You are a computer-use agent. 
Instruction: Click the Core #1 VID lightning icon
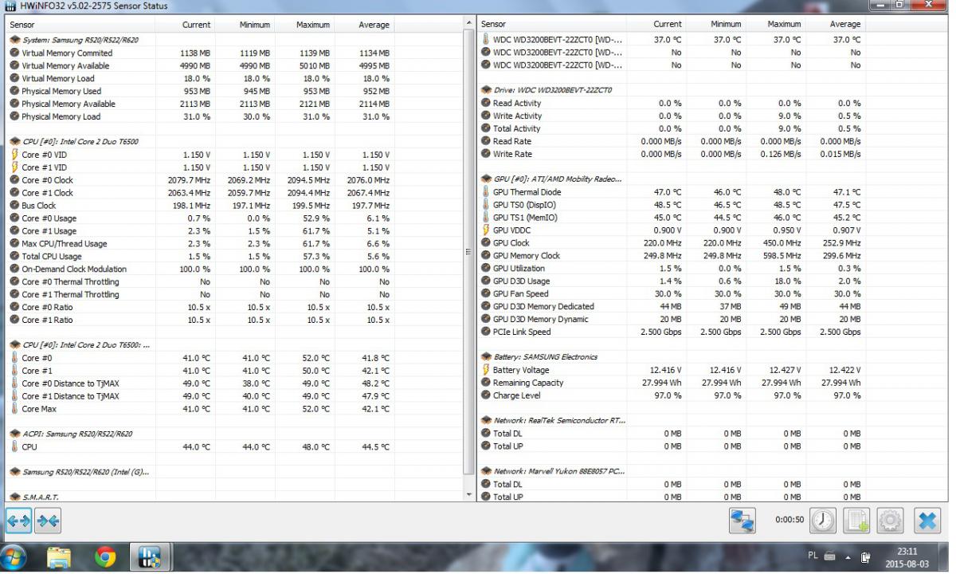tap(14, 167)
